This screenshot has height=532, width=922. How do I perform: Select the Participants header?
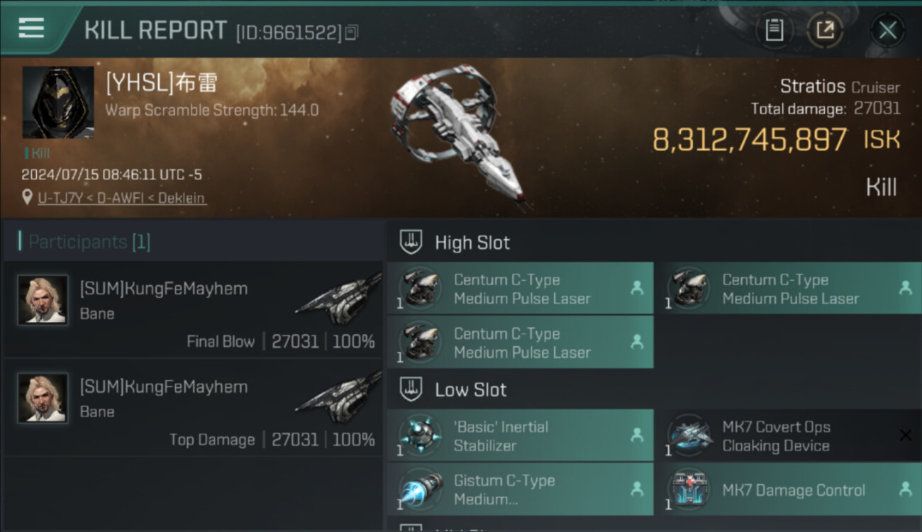tap(89, 242)
